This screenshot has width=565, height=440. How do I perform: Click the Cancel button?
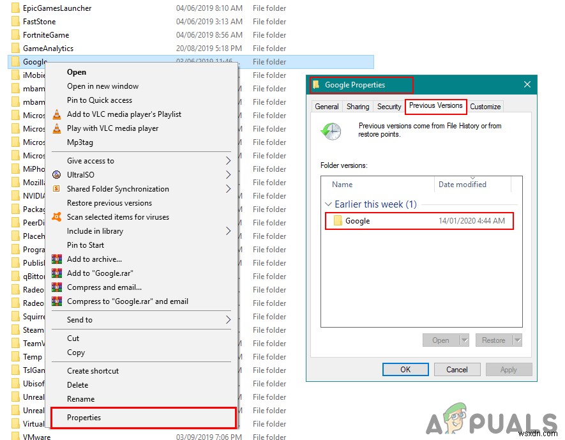(x=457, y=369)
